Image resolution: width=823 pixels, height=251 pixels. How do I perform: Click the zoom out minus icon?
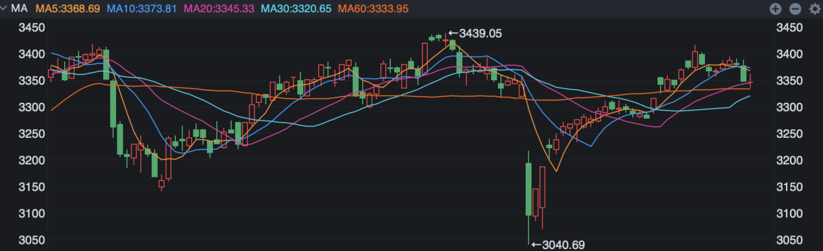pyautogui.click(x=794, y=9)
